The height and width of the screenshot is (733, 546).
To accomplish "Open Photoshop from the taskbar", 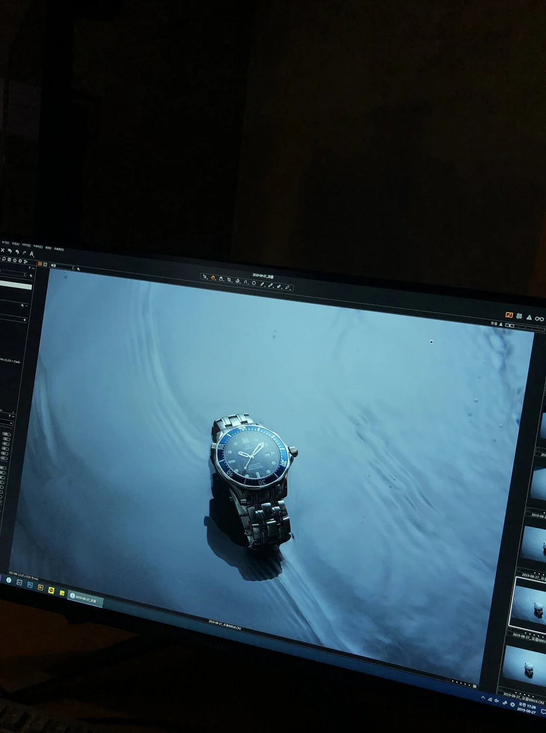I will (x=30, y=585).
